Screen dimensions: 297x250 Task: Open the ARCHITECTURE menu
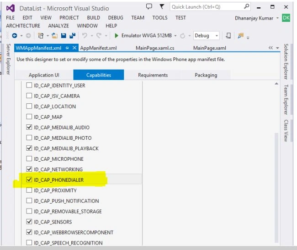click(23, 26)
